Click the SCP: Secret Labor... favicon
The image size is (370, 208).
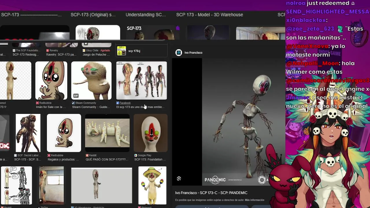(x=16, y=155)
